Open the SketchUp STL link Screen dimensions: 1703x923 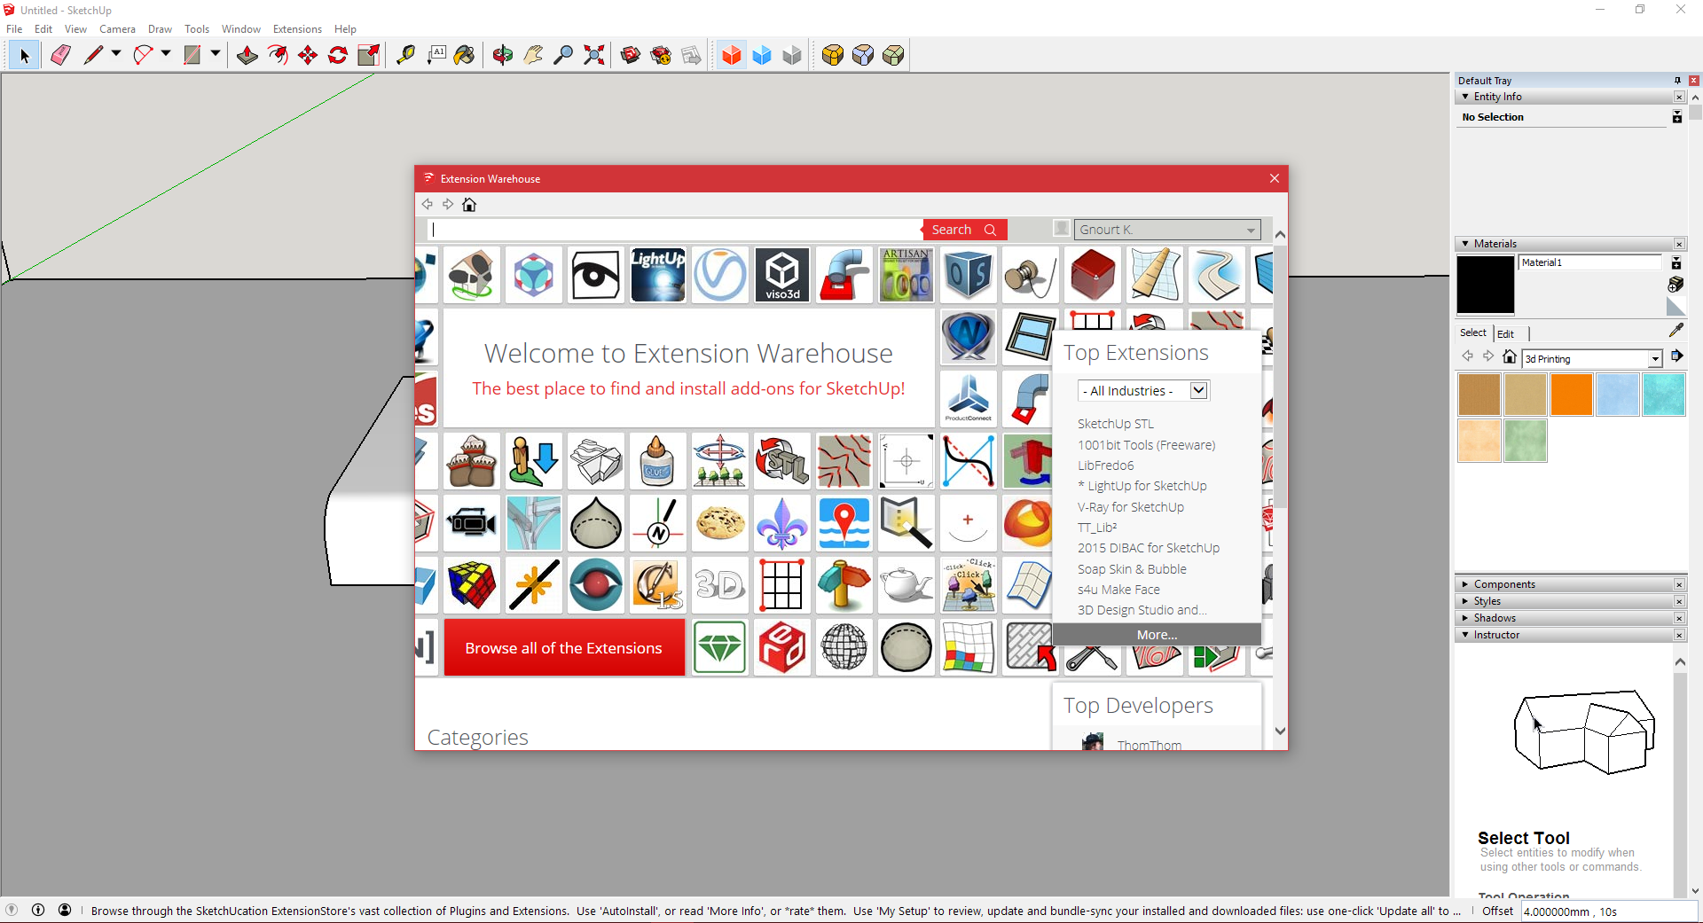(x=1116, y=424)
